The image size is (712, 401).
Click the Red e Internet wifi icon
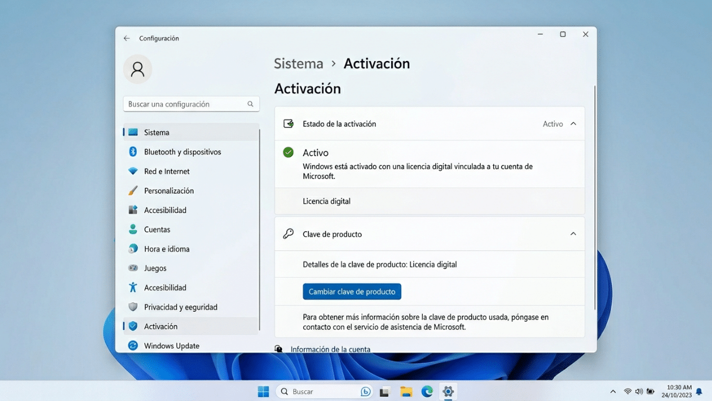click(133, 171)
